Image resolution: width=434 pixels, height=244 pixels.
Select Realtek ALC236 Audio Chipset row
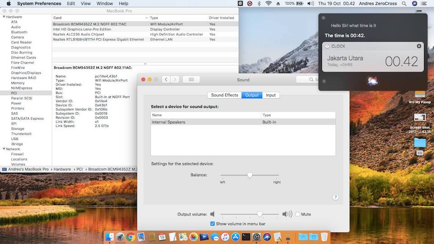click(x=145, y=34)
